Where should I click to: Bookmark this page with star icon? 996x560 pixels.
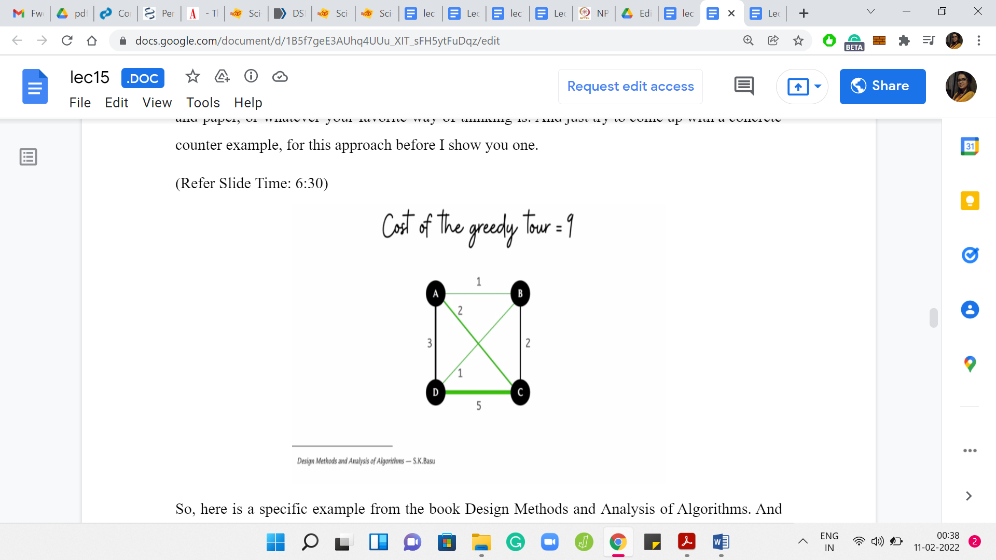[798, 40]
